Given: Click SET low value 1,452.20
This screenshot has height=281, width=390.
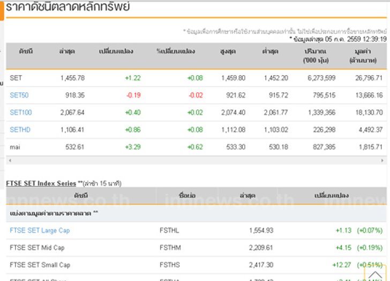Looking at the screenshot, I should (276, 78).
